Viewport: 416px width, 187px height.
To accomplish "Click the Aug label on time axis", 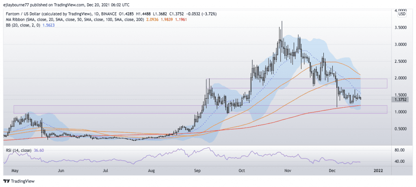I will click(151, 171).
